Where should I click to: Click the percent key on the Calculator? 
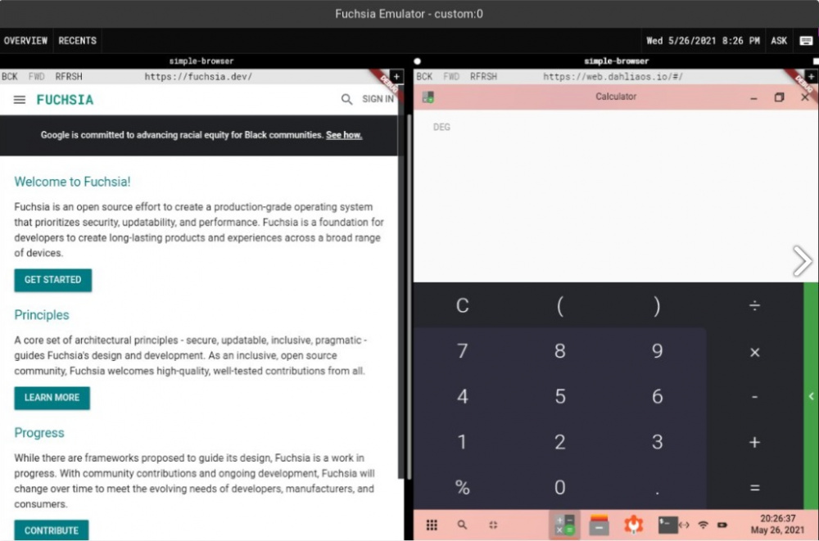pyautogui.click(x=462, y=488)
